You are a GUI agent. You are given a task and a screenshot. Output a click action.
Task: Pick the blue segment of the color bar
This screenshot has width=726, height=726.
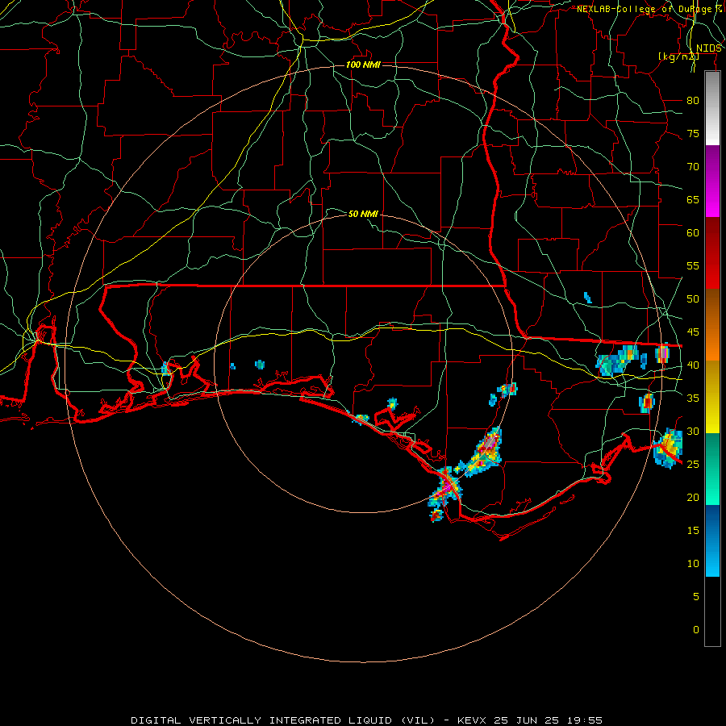click(x=712, y=540)
